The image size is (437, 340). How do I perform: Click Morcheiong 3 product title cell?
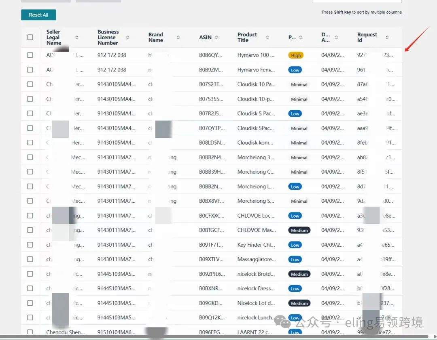pos(255,157)
